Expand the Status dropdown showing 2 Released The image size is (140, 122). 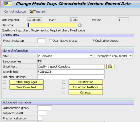point(65,56)
